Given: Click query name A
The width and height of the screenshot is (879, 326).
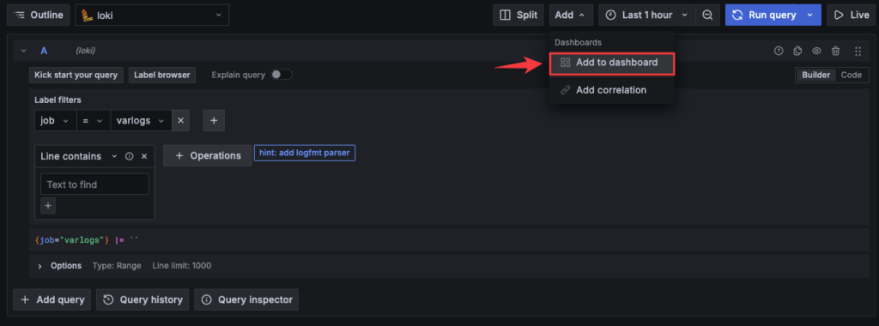Looking at the screenshot, I should coord(44,51).
